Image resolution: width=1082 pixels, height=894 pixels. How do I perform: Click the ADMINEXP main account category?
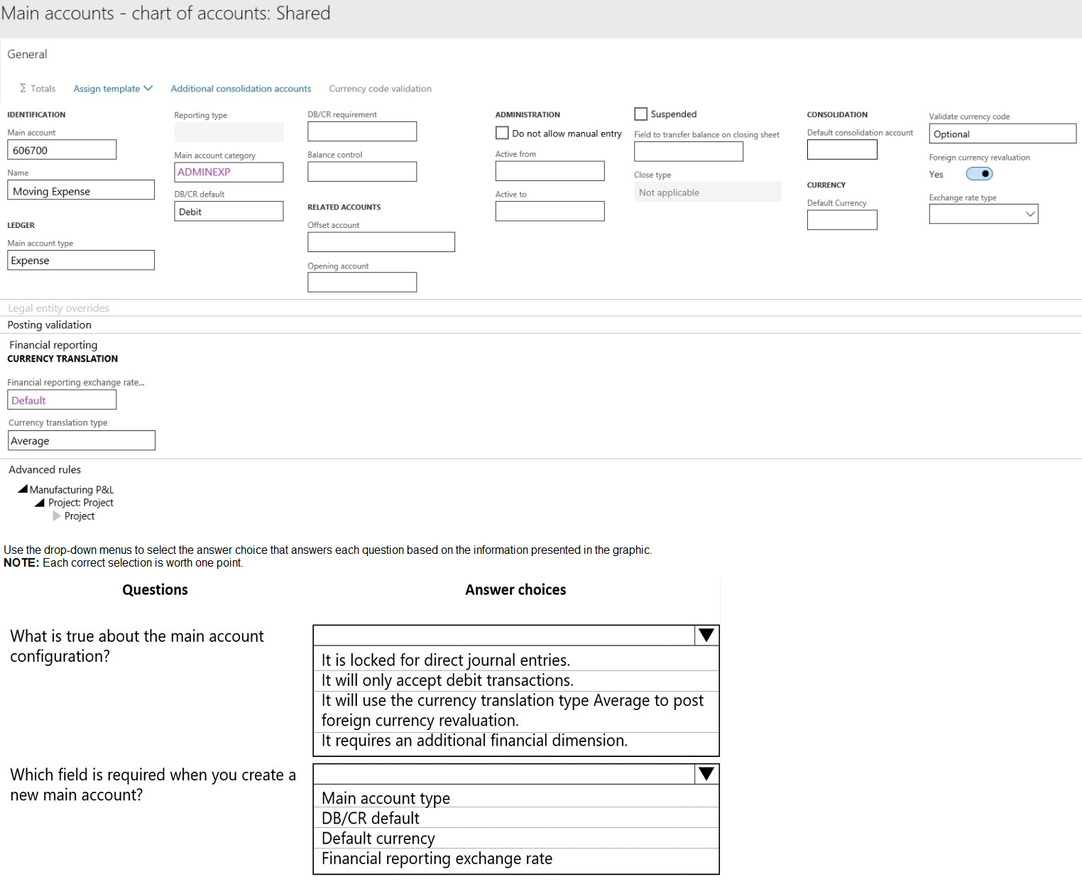tap(228, 172)
